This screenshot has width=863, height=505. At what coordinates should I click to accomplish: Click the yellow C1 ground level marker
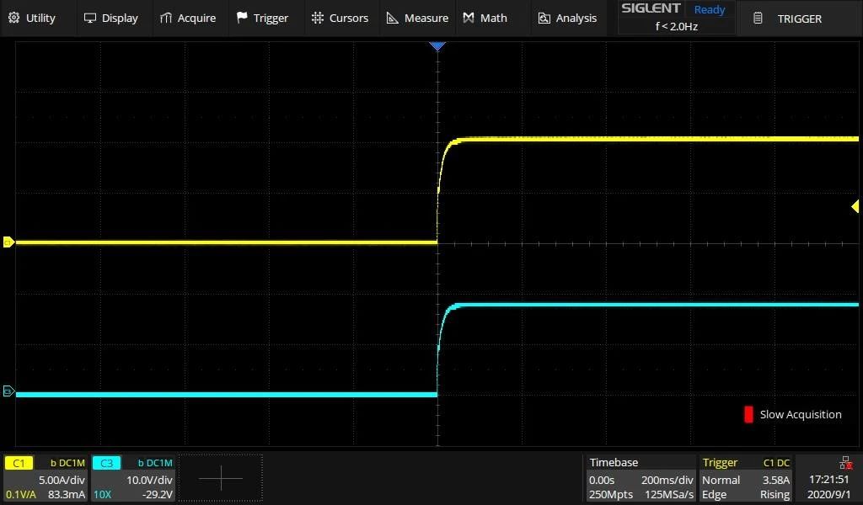tap(8, 242)
